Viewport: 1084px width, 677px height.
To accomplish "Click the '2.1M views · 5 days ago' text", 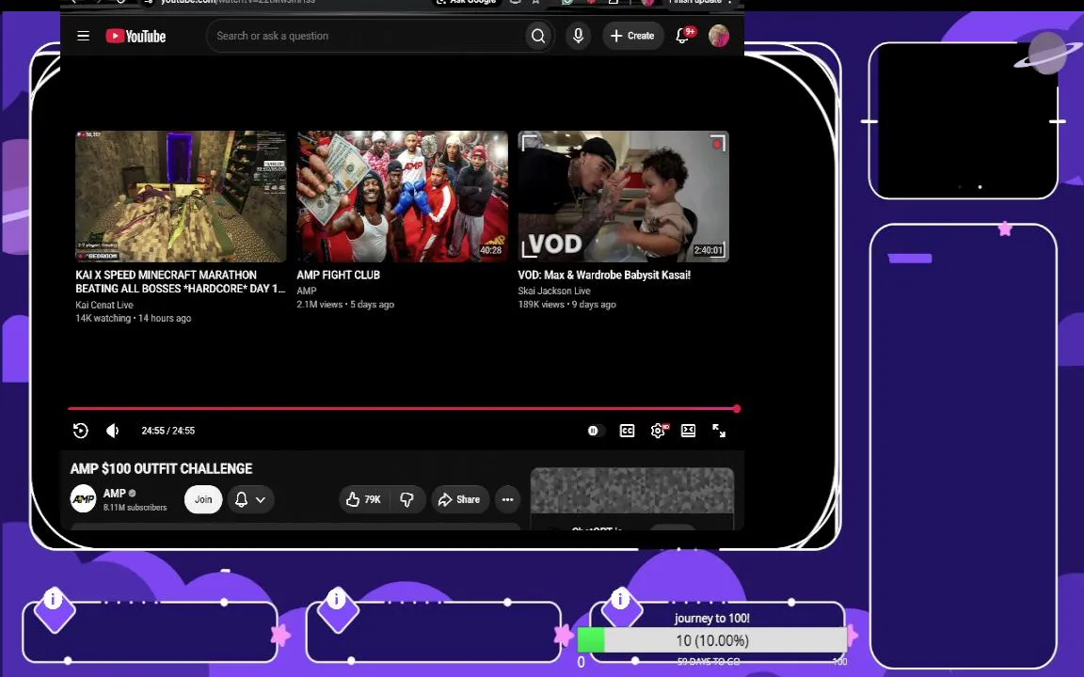I will (345, 305).
